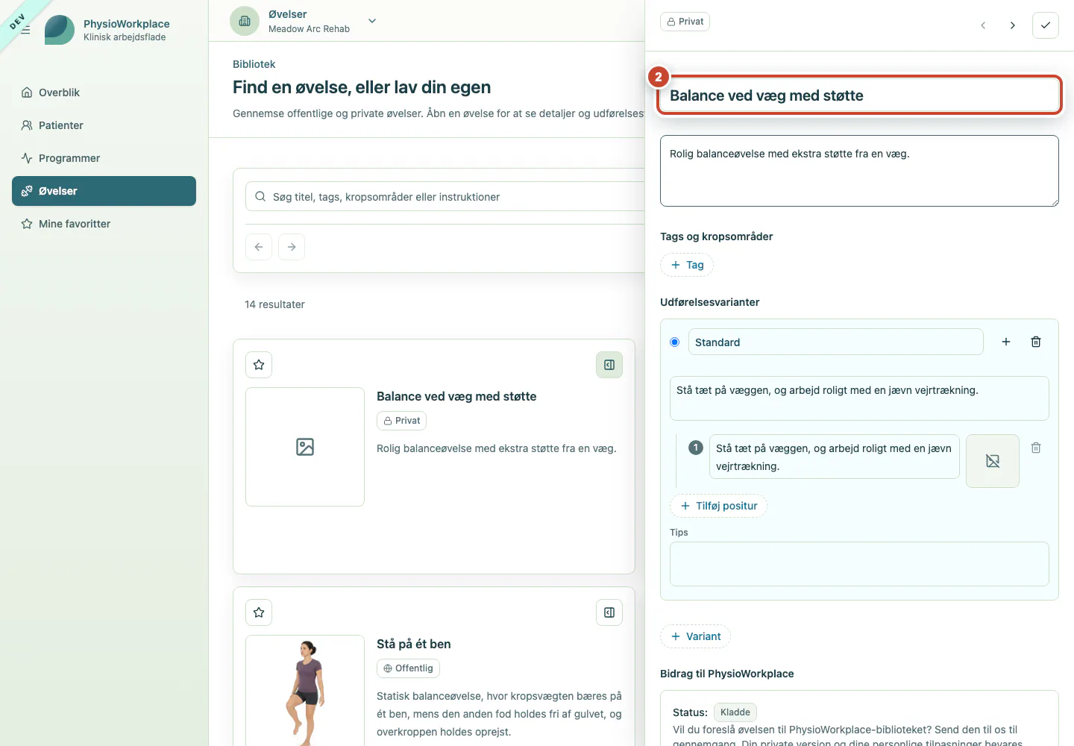The width and height of the screenshot is (1074, 746).
Task: Edit posture 1 description text
Action: point(834,457)
